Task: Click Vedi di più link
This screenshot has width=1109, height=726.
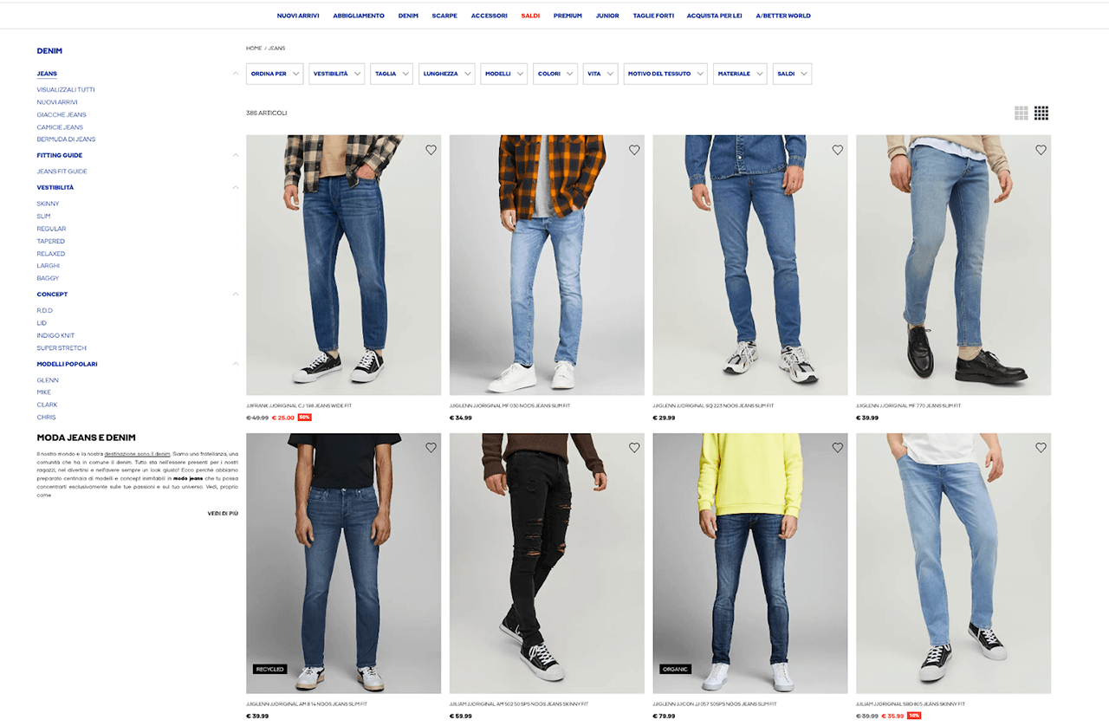Action: (x=223, y=514)
